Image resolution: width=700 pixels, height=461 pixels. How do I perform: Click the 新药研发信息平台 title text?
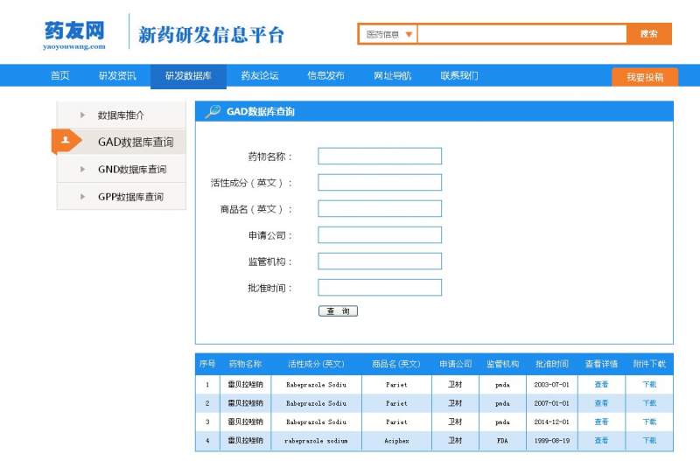211,35
